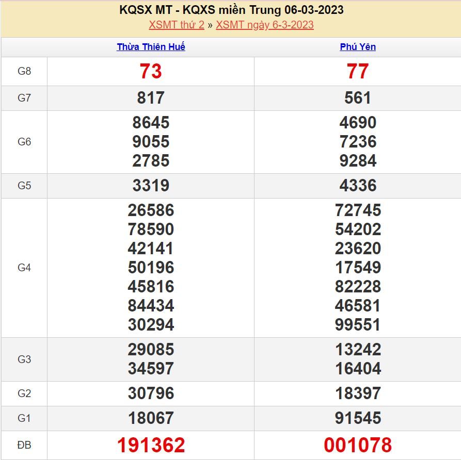Select G4 number 84434

(151, 305)
